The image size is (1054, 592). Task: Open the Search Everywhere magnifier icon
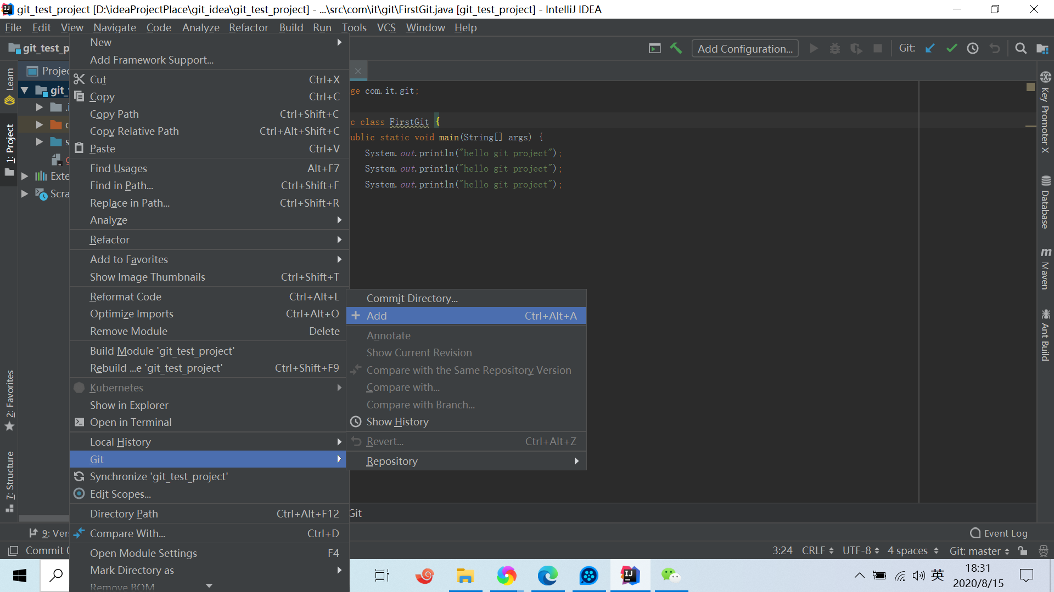click(x=1021, y=49)
